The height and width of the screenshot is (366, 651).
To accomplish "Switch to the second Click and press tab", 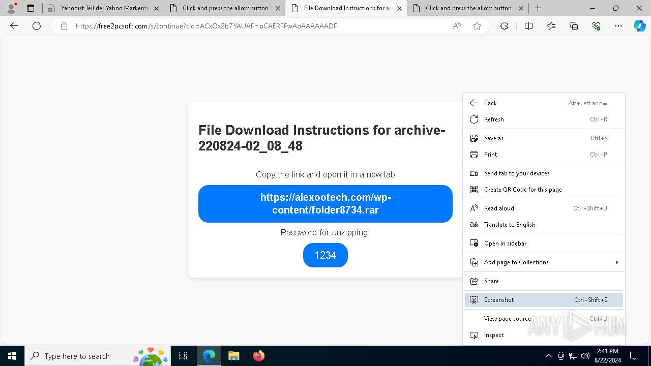I will [x=225, y=8].
